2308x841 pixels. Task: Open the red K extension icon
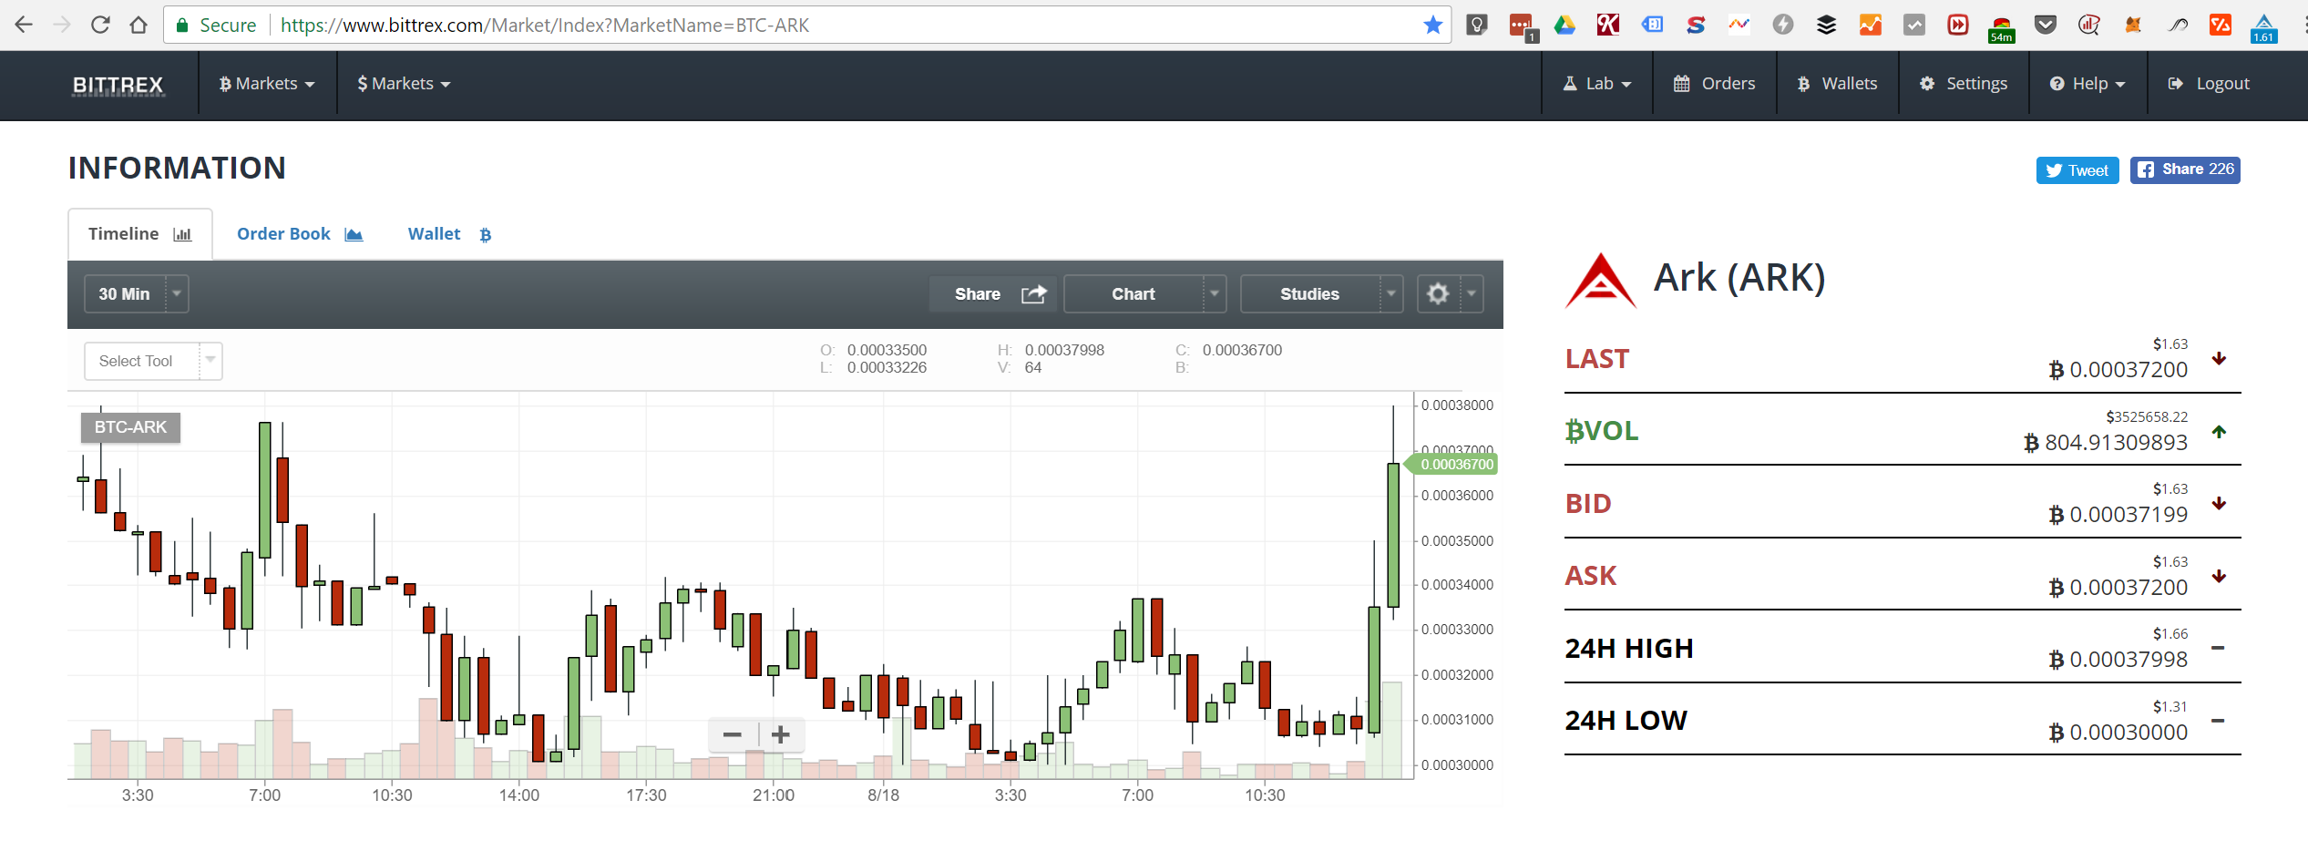pos(1608,25)
